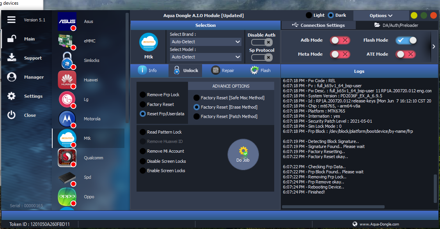Click the Logs horizontal scrollbar
This screenshot has height=229, width=440.
pyautogui.click(x=333, y=207)
